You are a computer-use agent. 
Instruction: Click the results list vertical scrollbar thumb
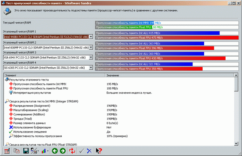(236, 84)
